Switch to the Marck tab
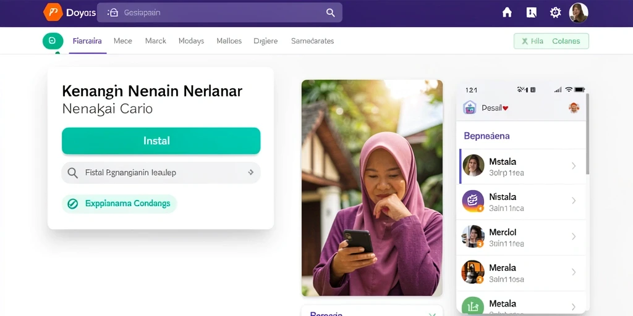The image size is (633, 316). [155, 41]
